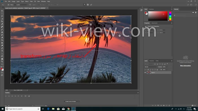
Task: Click the Type here to search box
Action: [23, 109]
